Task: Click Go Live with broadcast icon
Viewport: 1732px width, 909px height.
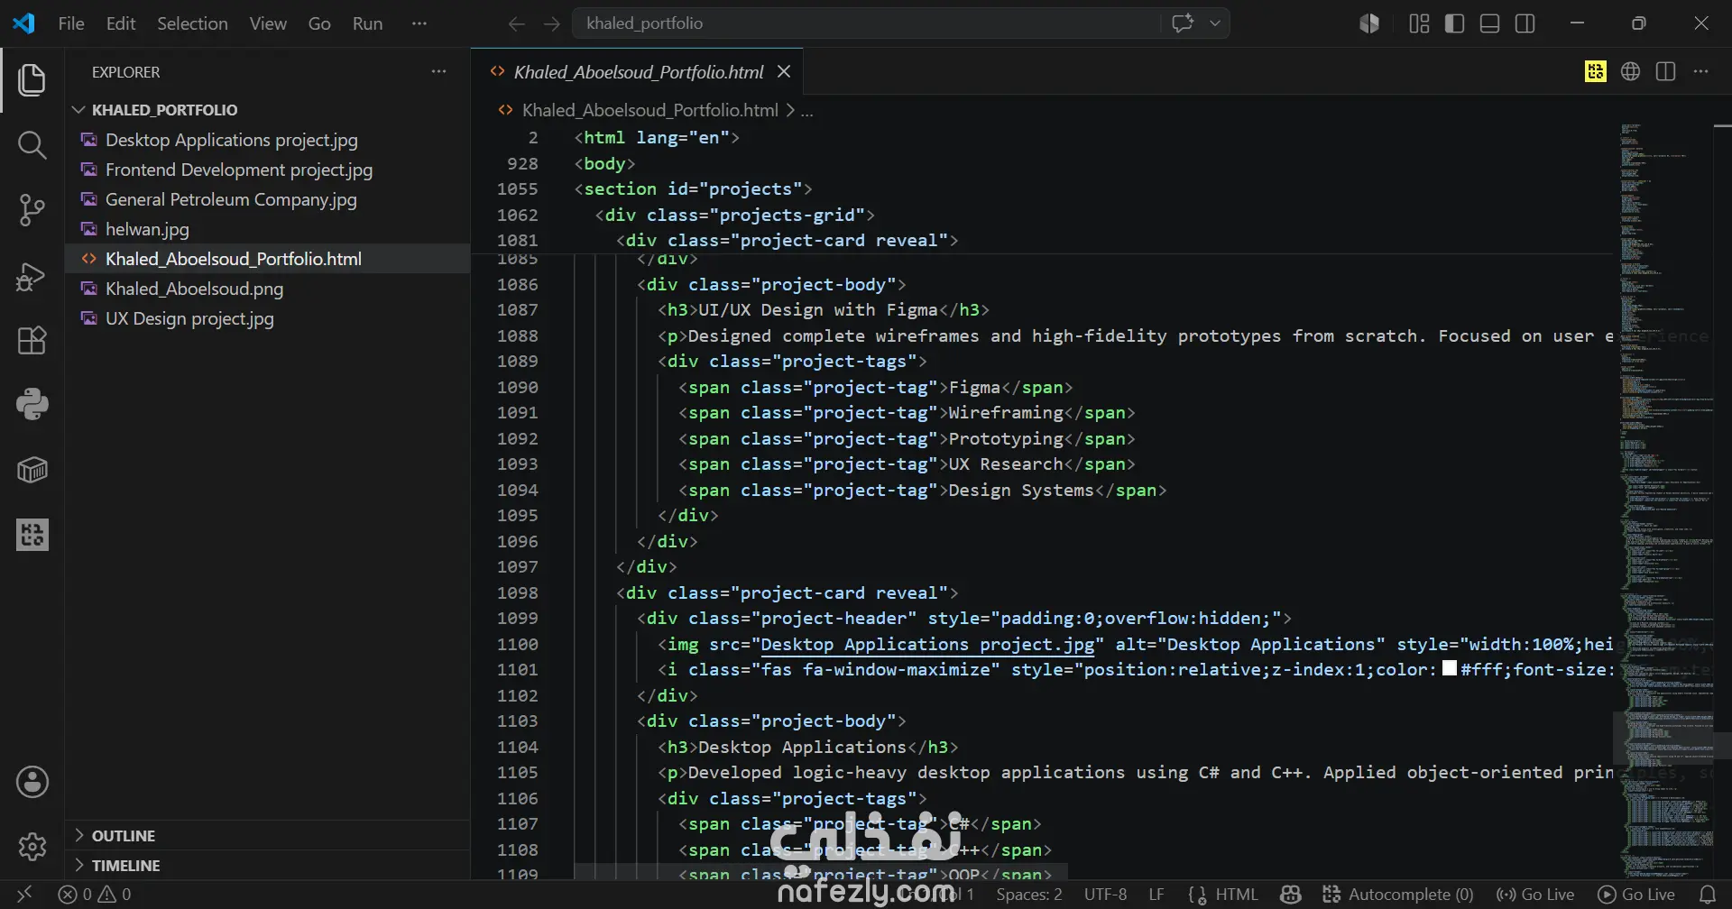Action: tap(1534, 894)
